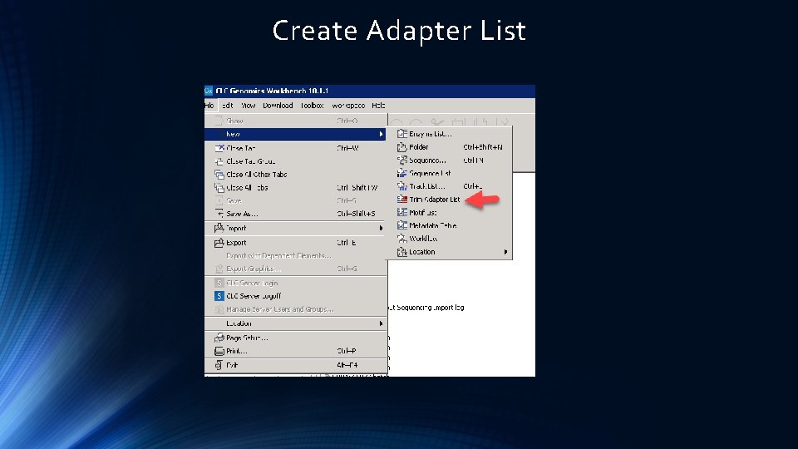This screenshot has height=449, width=798.
Task: Click the Trim Adapter List flag icon
Action: (x=402, y=199)
